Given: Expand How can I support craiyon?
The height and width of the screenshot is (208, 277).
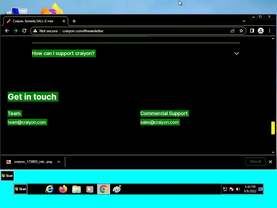Looking at the screenshot, I should [236, 53].
